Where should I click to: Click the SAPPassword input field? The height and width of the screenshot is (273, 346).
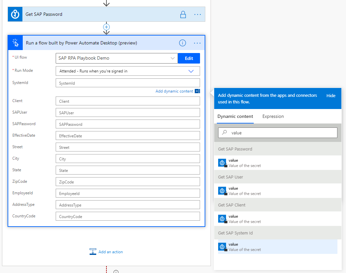[128, 124]
